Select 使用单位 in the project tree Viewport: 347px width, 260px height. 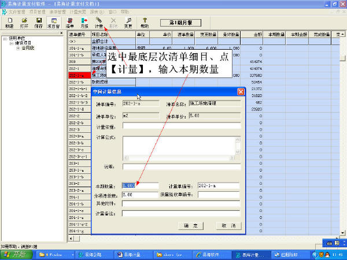click(x=17, y=39)
